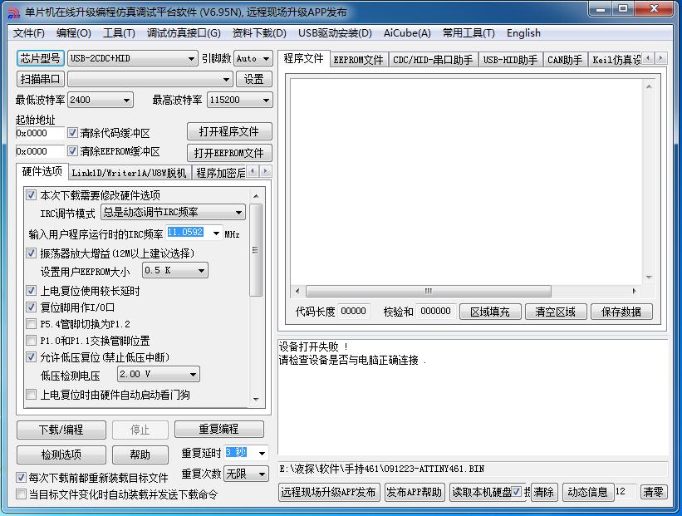
Task: Switch to EEPROM文件 tab
Action: tap(358, 60)
